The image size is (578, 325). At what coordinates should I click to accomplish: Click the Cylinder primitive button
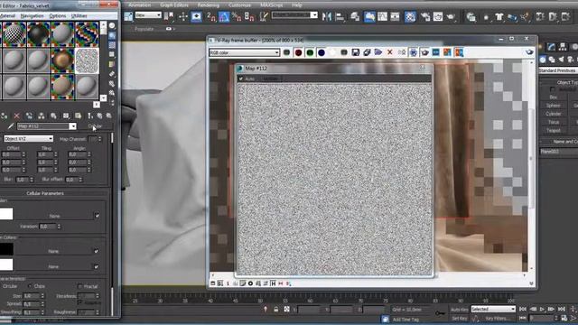click(x=554, y=114)
